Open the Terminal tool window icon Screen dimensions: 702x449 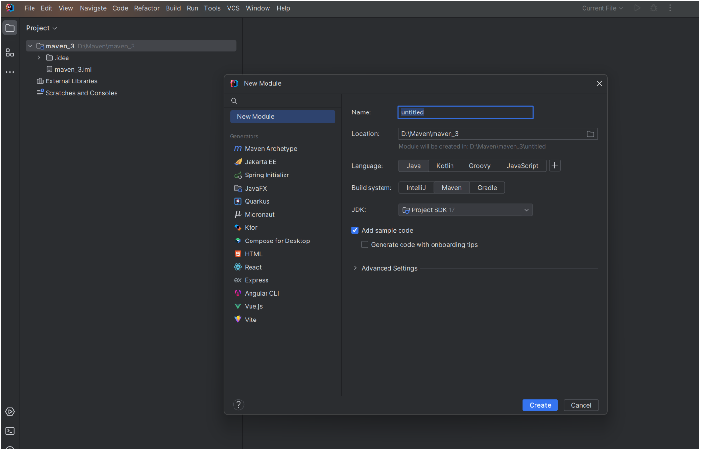tap(10, 431)
